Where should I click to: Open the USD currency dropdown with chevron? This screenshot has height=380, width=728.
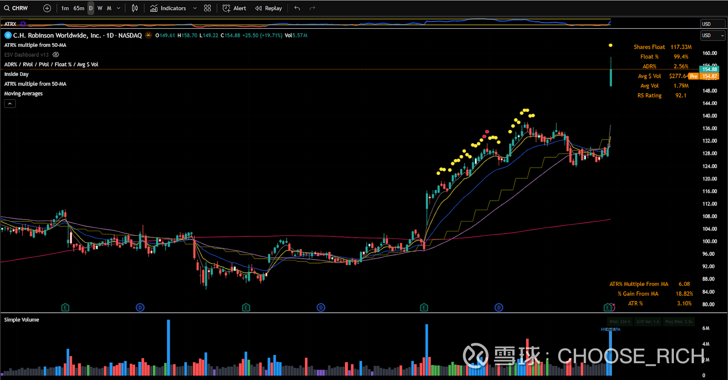pyautogui.click(x=713, y=35)
